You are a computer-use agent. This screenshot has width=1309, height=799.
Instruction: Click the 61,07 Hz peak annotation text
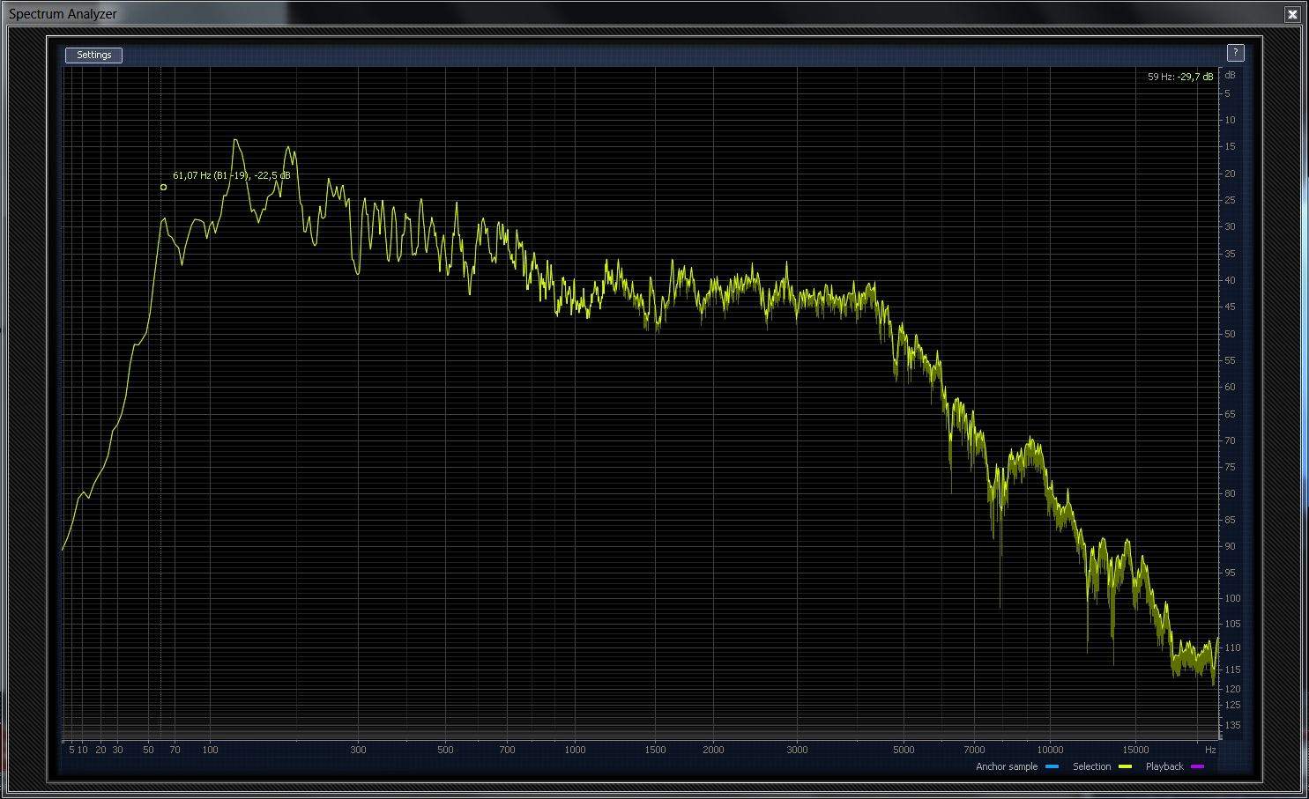pos(231,175)
